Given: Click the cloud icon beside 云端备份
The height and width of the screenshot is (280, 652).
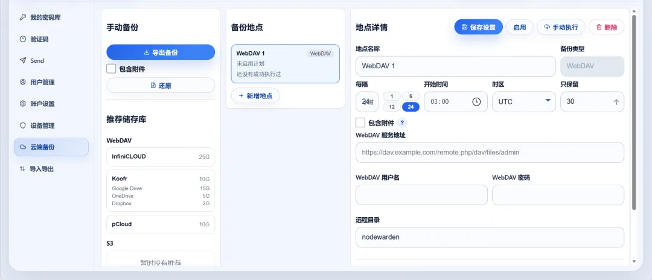Looking at the screenshot, I should click(23, 147).
